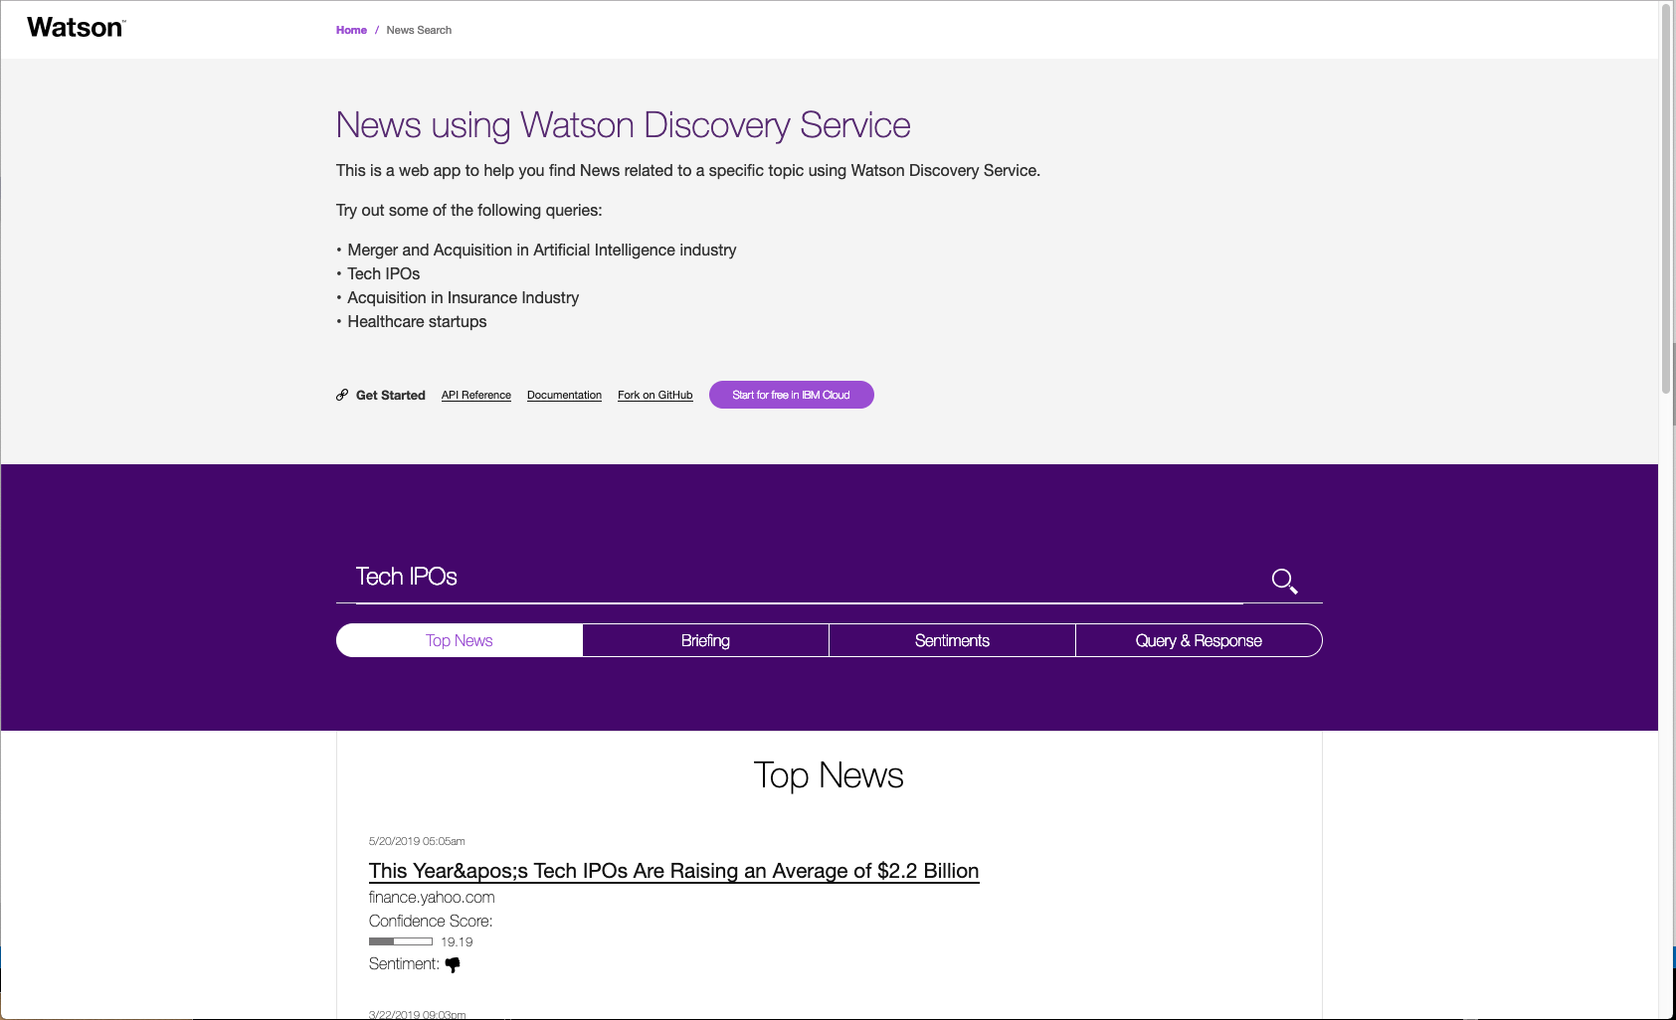The height and width of the screenshot is (1020, 1676).
Task: Open the API Reference link
Action: (476, 395)
